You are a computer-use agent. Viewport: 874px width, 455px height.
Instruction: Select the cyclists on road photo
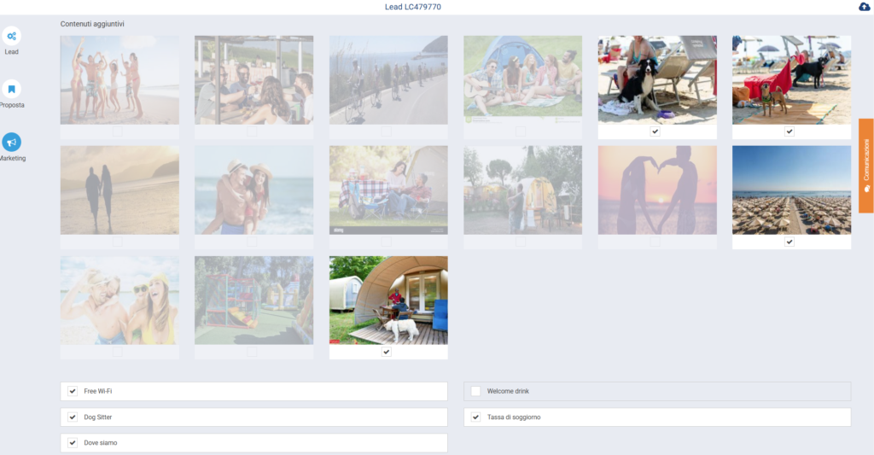click(388, 79)
